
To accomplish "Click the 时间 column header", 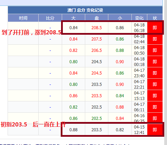I will pos(23,18).
